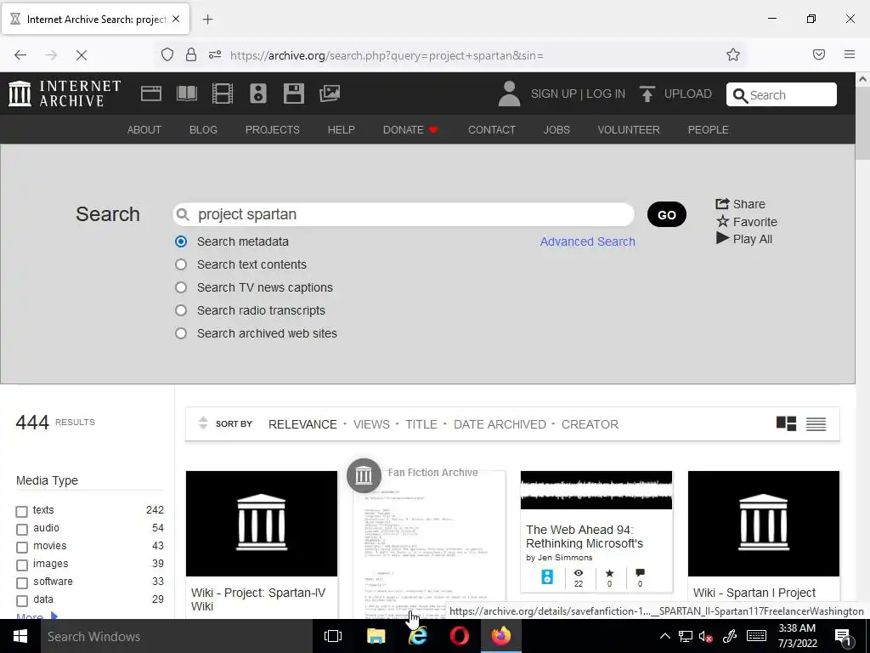870x653 pixels.
Task: Click the SIGN UP link
Action: click(x=554, y=94)
